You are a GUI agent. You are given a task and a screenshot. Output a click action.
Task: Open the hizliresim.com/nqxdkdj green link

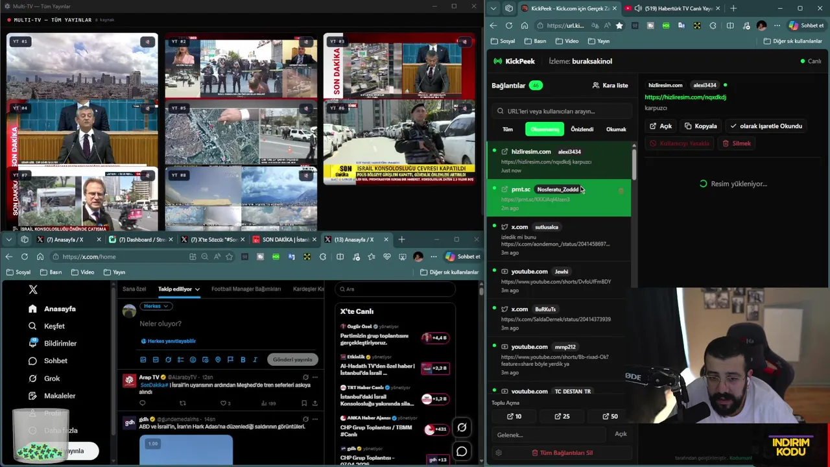point(685,97)
